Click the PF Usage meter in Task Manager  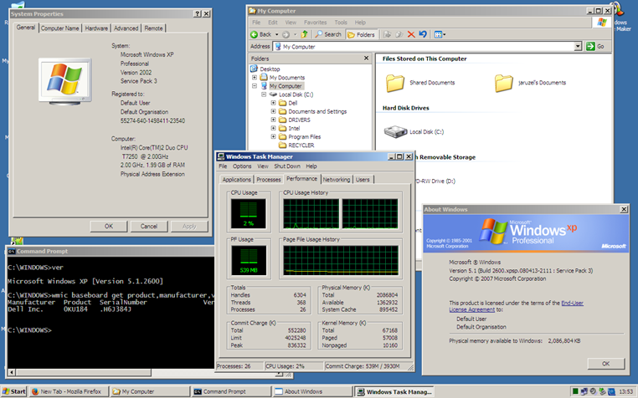[x=248, y=260]
